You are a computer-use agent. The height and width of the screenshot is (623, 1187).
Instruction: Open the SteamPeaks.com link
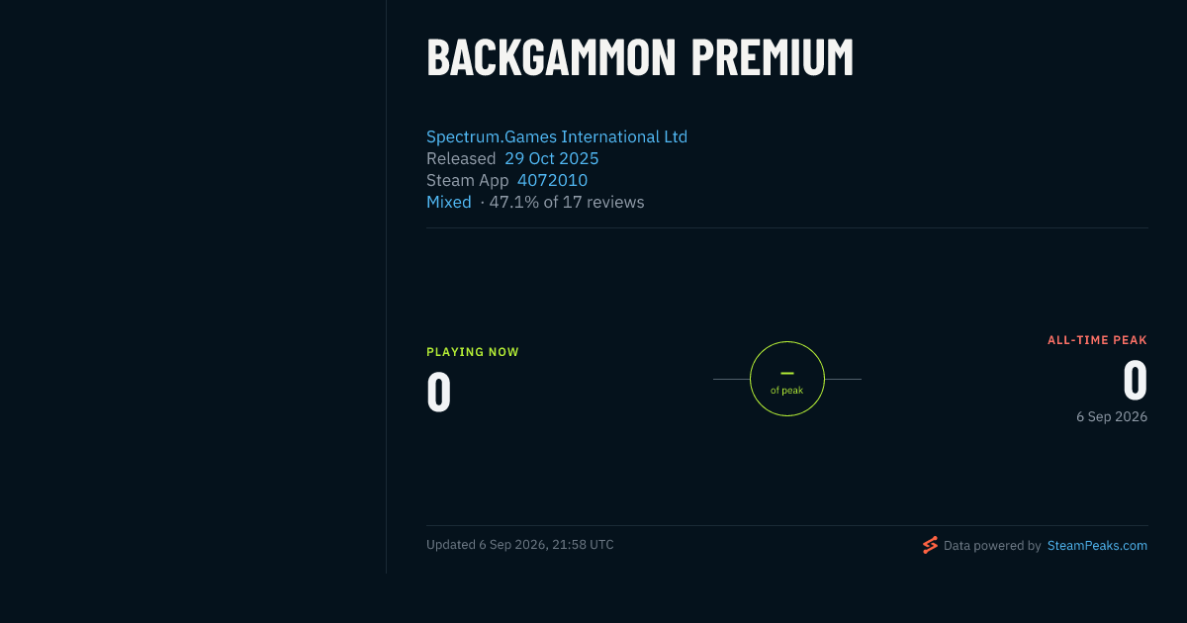click(x=1097, y=545)
